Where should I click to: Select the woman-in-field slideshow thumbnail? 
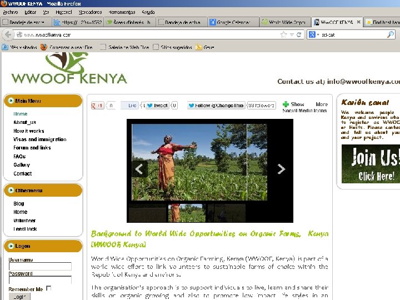click(187, 213)
